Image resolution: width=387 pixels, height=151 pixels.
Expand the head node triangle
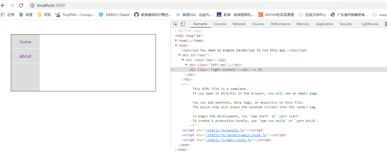[x=176, y=41]
